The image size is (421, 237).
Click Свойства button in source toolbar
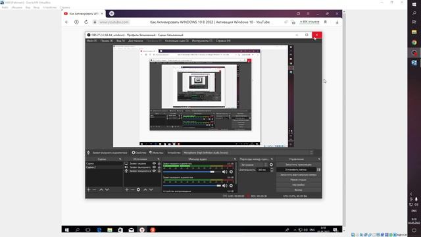pos(139,153)
